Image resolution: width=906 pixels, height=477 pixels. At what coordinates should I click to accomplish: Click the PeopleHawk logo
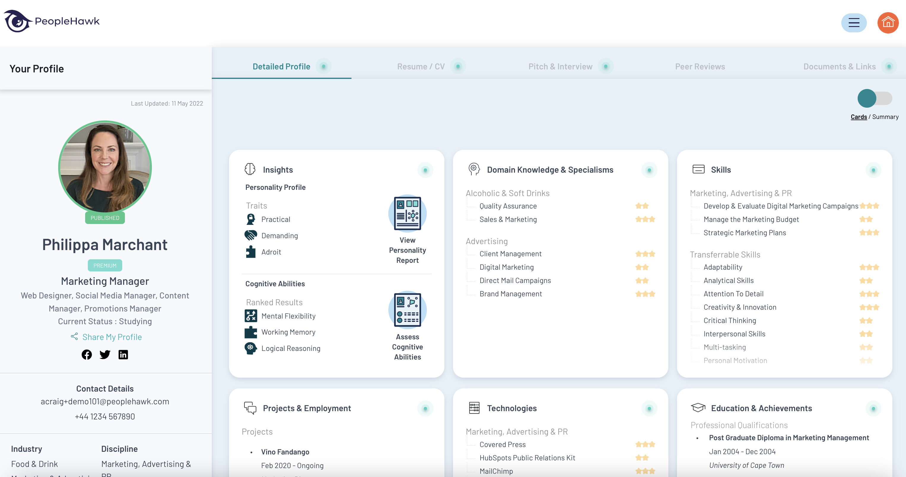click(x=51, y=21)
